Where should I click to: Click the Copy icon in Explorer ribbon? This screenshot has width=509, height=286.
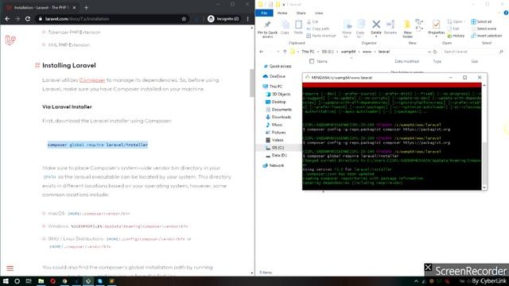click(285, 25)
